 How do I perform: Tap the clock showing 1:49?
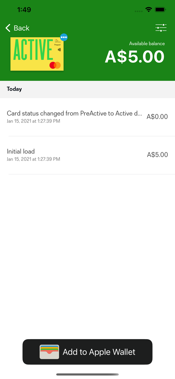click(24, 10)
